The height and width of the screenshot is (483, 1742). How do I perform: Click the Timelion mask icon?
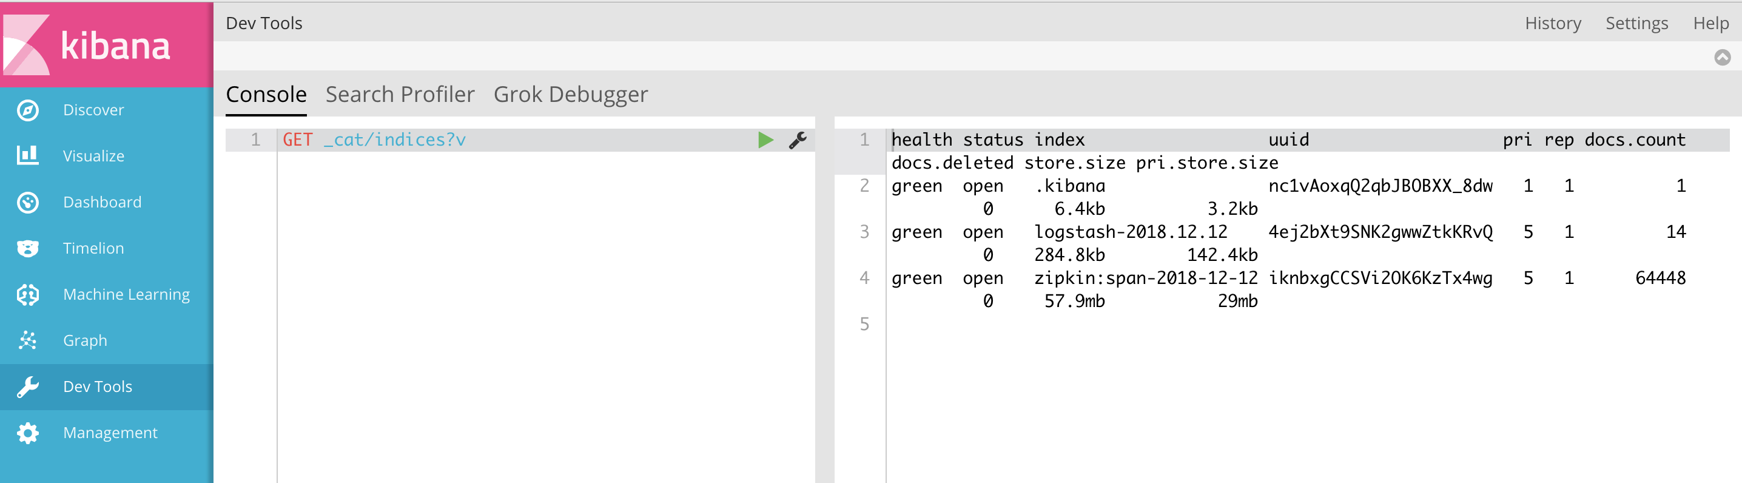(28, 248)
